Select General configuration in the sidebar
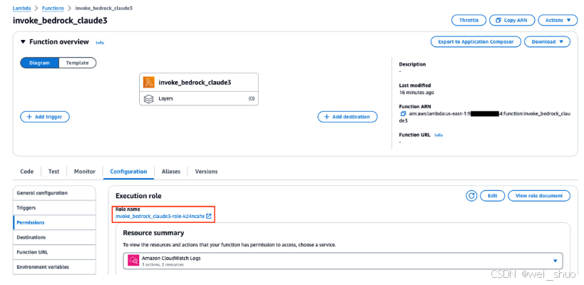Viewport: 584px width, 285px height. pyautogui.click(x=54, y=193)
